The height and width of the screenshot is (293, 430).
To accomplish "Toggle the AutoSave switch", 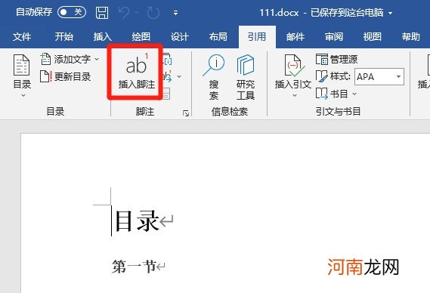I will point(72,12).
